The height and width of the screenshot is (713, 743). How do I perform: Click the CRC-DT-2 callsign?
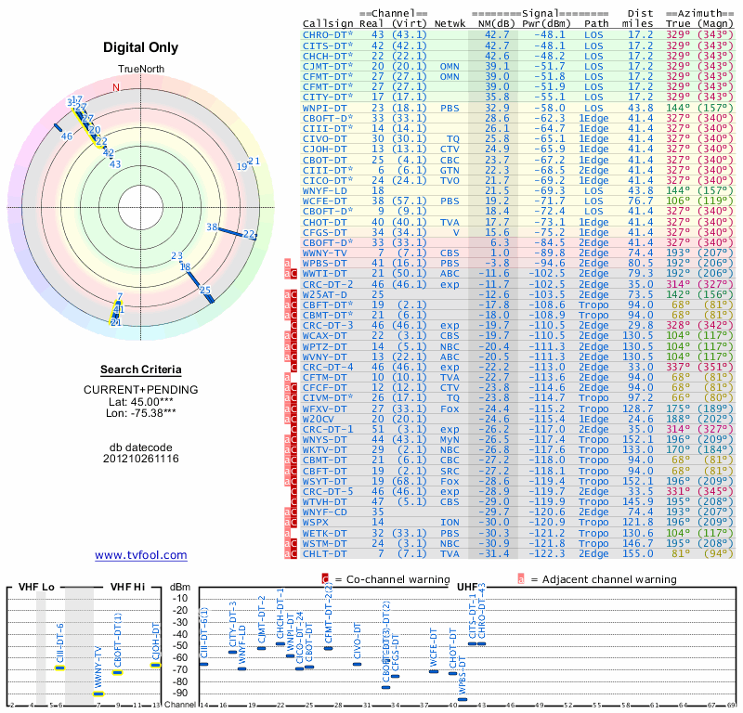coord(328,284)
